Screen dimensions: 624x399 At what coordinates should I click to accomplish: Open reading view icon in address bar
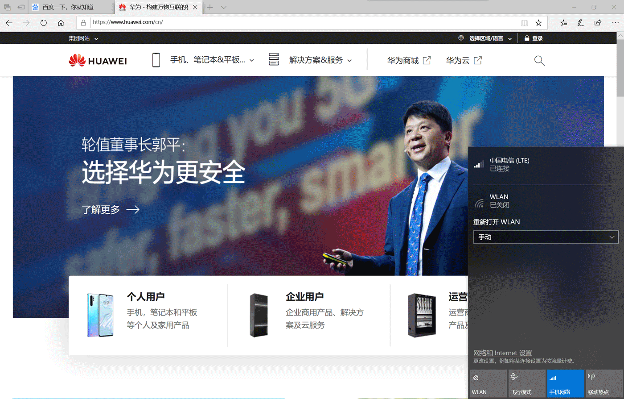[525, 23]
